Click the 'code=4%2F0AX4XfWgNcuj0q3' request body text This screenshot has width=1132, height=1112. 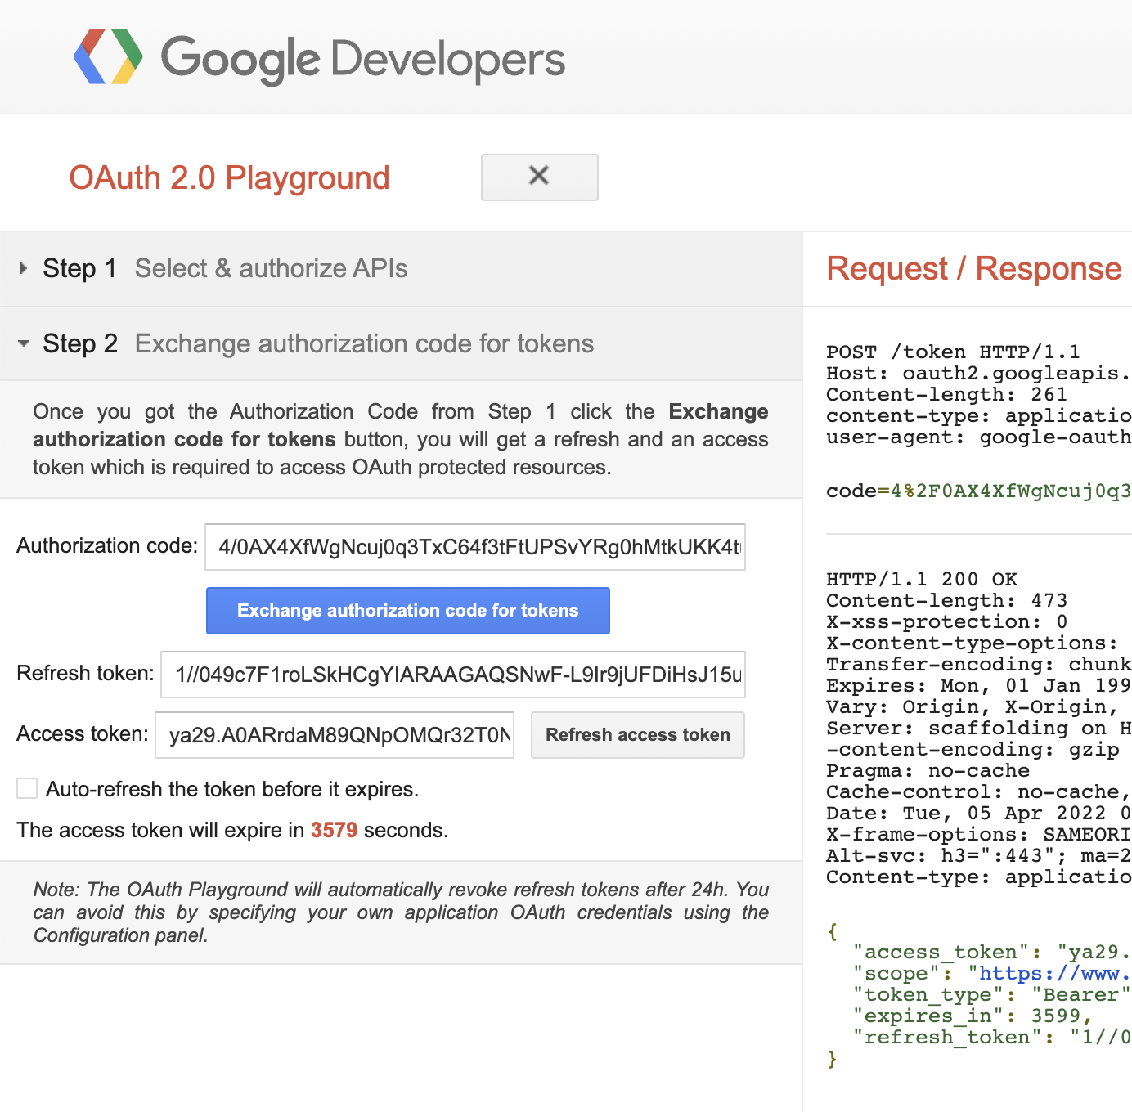[979, 491]
